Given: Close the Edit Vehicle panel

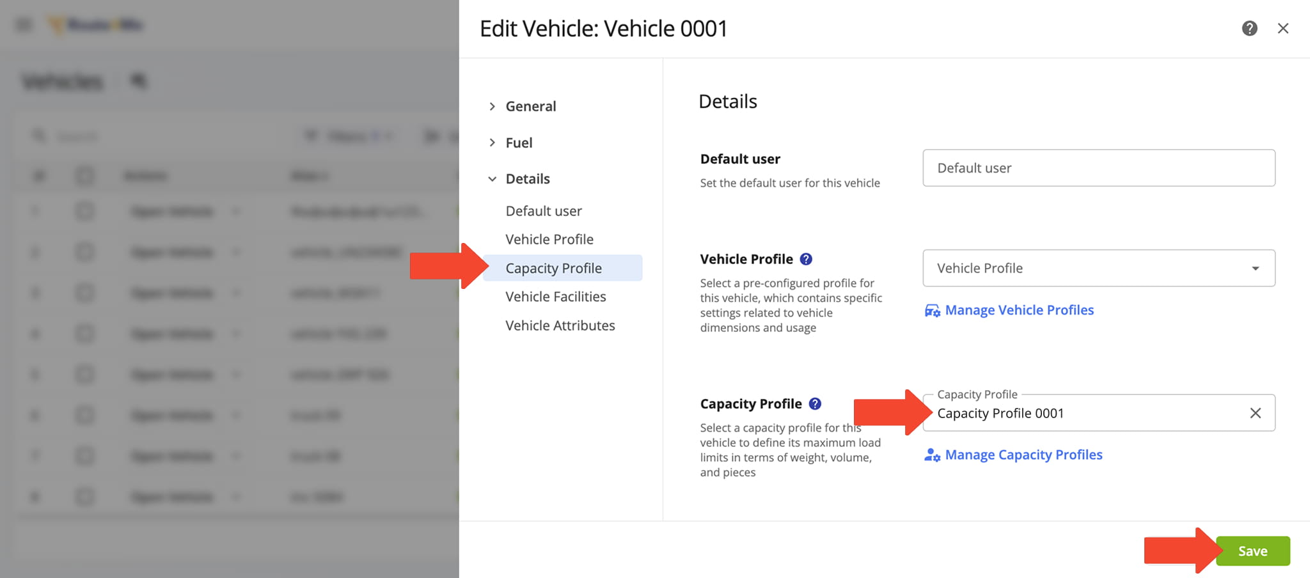Looking at the screenshot, I should pos(1282,28).
